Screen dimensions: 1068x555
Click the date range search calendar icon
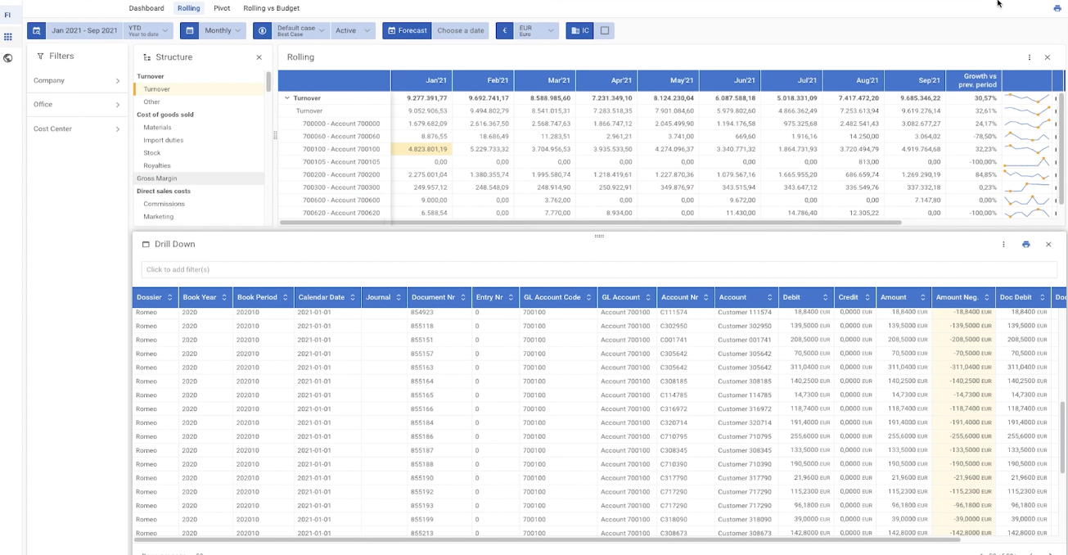pyautogui.click(x=36, y=31)
